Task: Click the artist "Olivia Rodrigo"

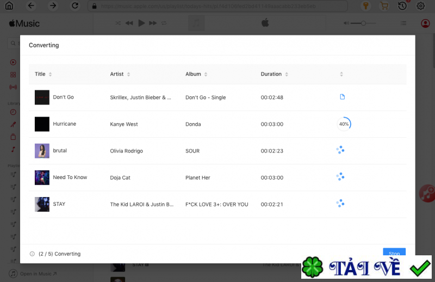Action: tap(127, 151)
